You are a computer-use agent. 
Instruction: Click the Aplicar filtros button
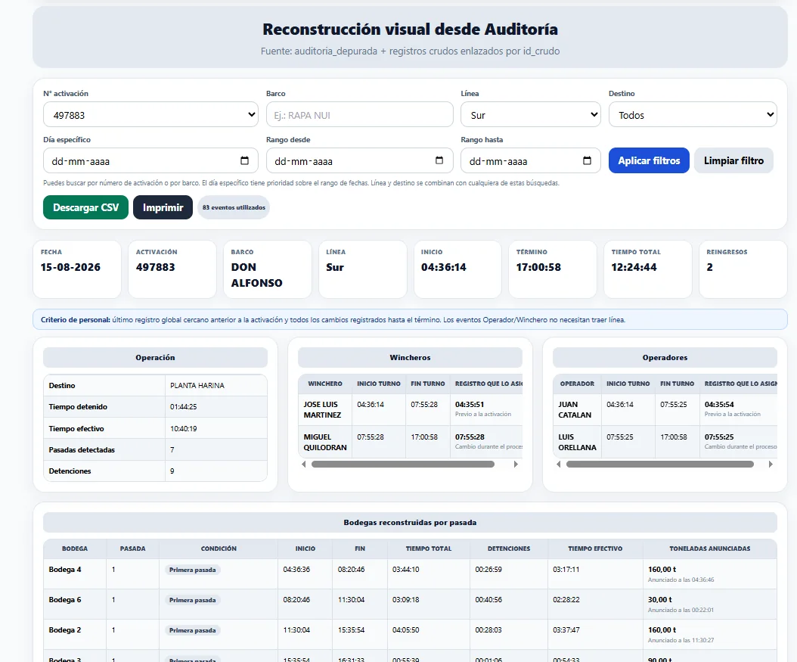click(x=649, y=160)
